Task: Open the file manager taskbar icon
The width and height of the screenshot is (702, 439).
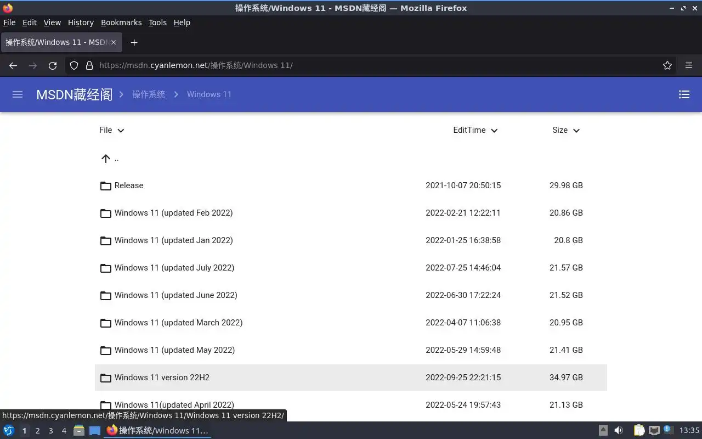Action: (79, 430)
